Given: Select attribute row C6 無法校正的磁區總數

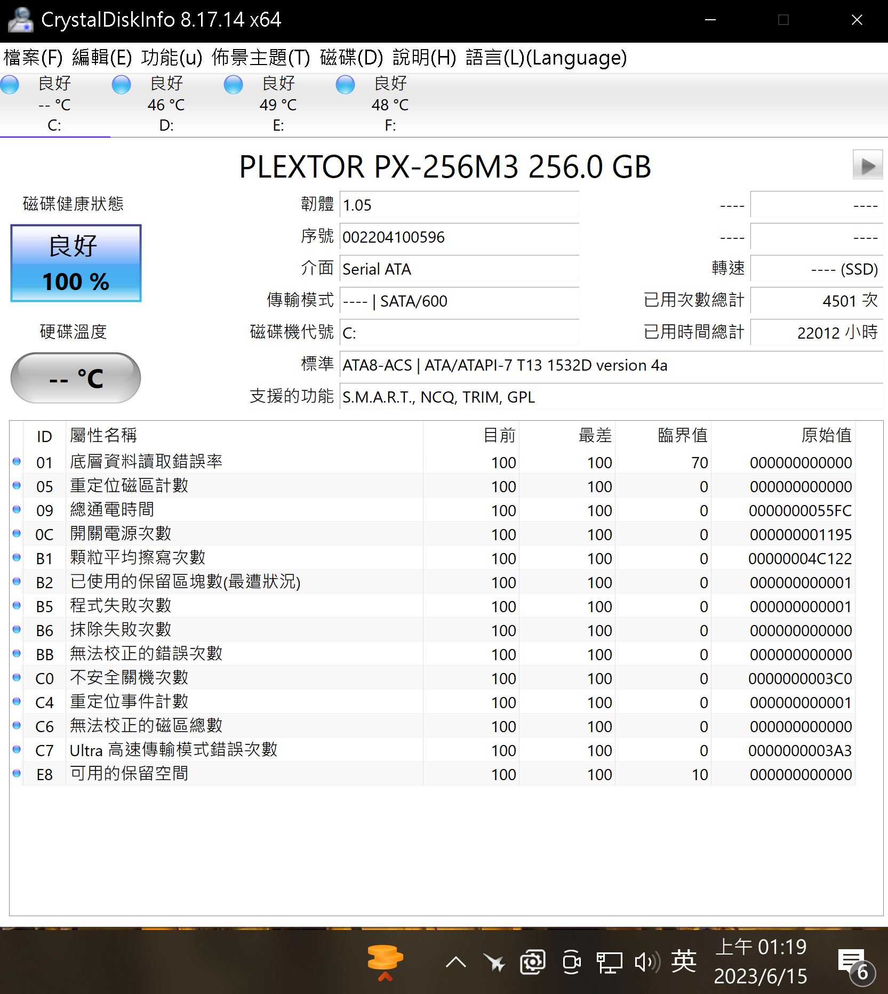Looking at the screenshot, I should pos(433,726).
